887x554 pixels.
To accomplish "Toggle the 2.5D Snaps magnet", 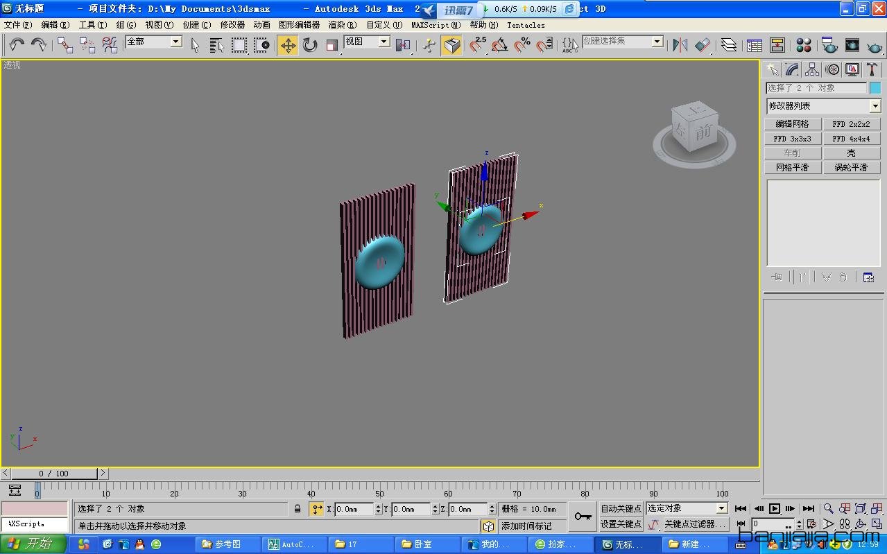I will [478, 45].
